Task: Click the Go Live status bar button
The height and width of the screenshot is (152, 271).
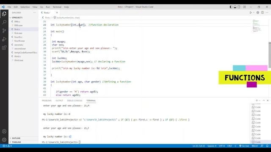Action: point(244,146)
